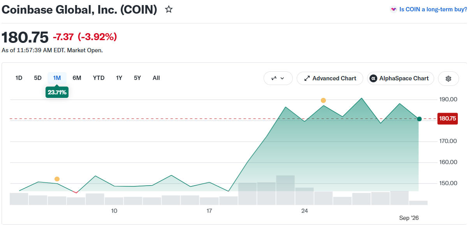This screenshot has height=225, width=468.
Task: Switch chart to 6M range
Action: pyautogui.click(x=77, y=78)
